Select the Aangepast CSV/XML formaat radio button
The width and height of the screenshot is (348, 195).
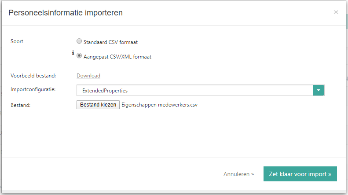79,56
